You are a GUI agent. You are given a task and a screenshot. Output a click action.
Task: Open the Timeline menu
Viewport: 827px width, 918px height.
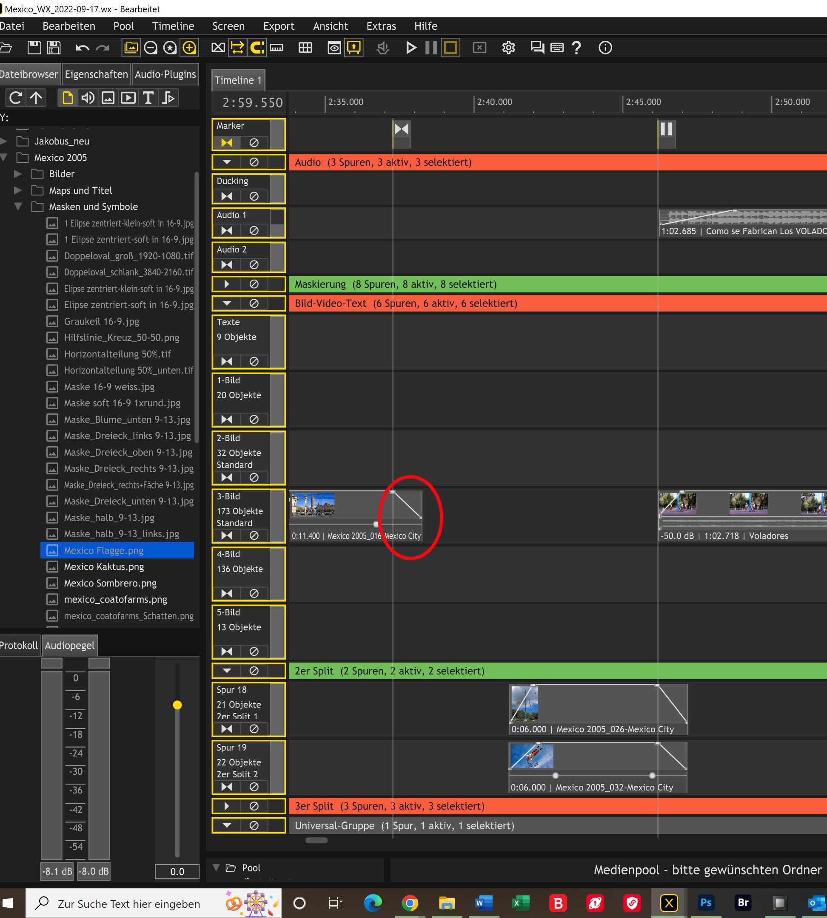[x=173, y=26]
